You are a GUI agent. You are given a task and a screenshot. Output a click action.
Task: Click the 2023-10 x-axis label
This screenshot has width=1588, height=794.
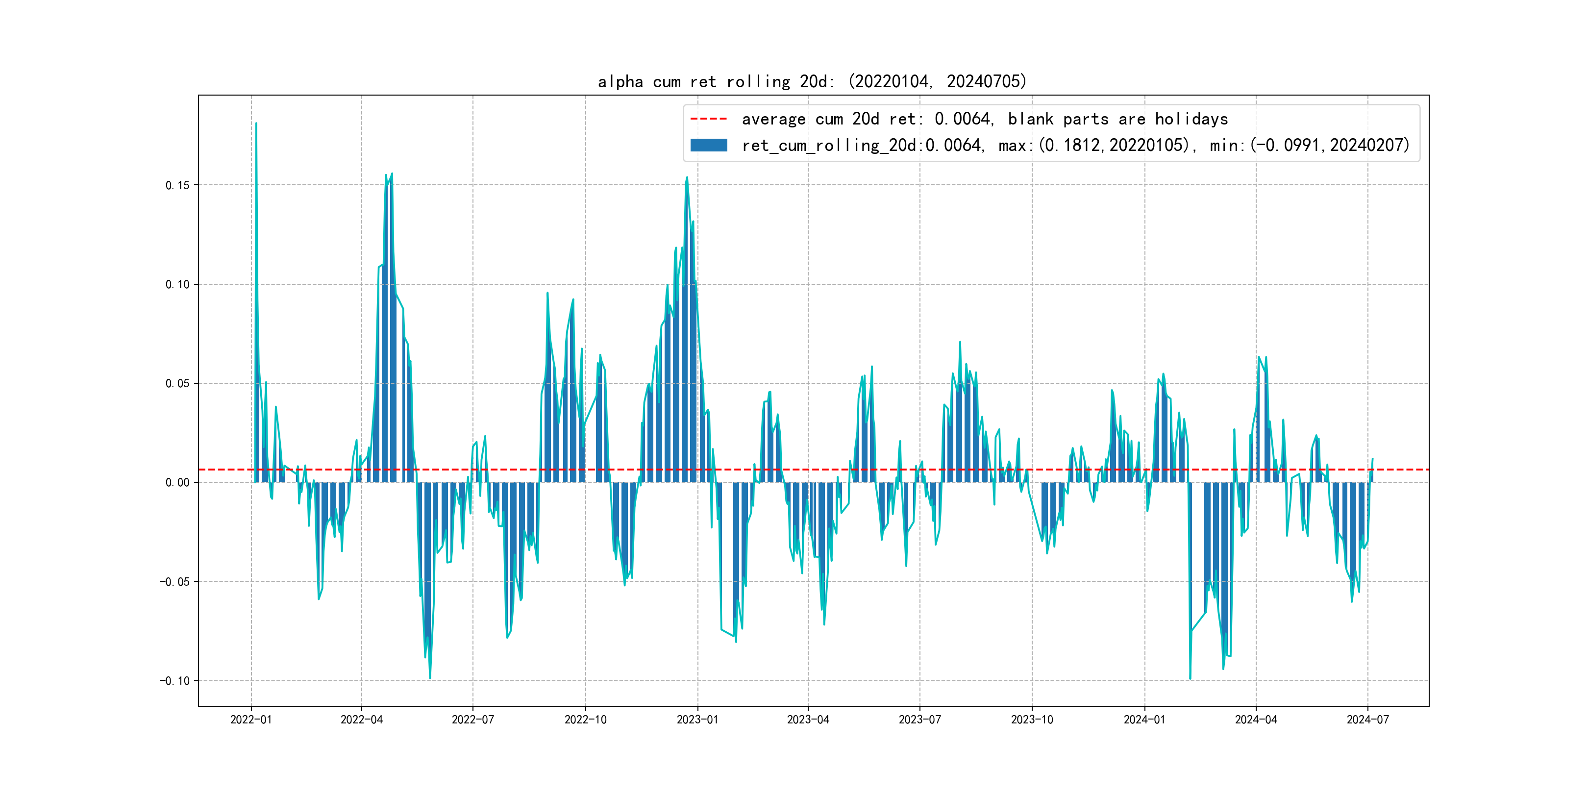(1032, 720)
